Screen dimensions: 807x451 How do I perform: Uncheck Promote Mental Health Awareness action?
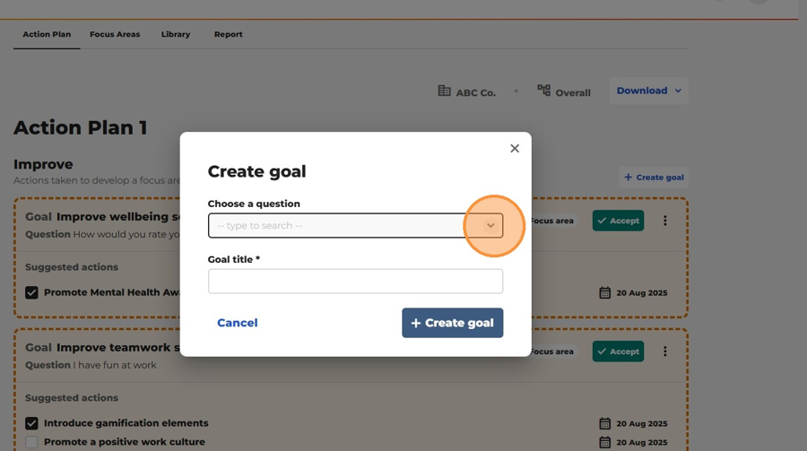(x=31, y=292)
